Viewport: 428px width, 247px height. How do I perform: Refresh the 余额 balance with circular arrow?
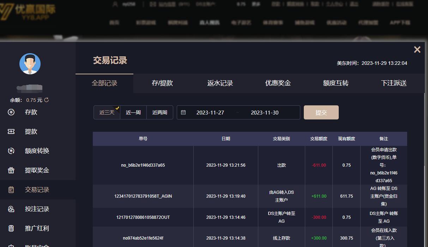47,100
